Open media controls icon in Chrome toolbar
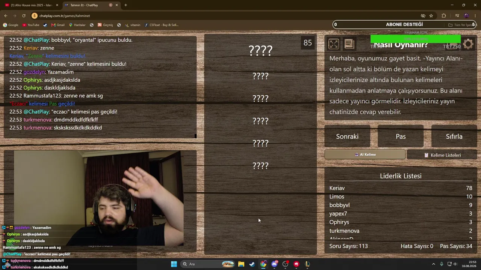This screenshot has height=270, width=481. (457, 16)
